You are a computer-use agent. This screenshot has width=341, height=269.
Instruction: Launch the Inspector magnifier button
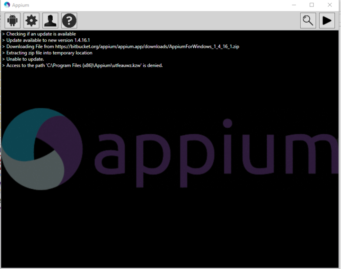(308, 21)
